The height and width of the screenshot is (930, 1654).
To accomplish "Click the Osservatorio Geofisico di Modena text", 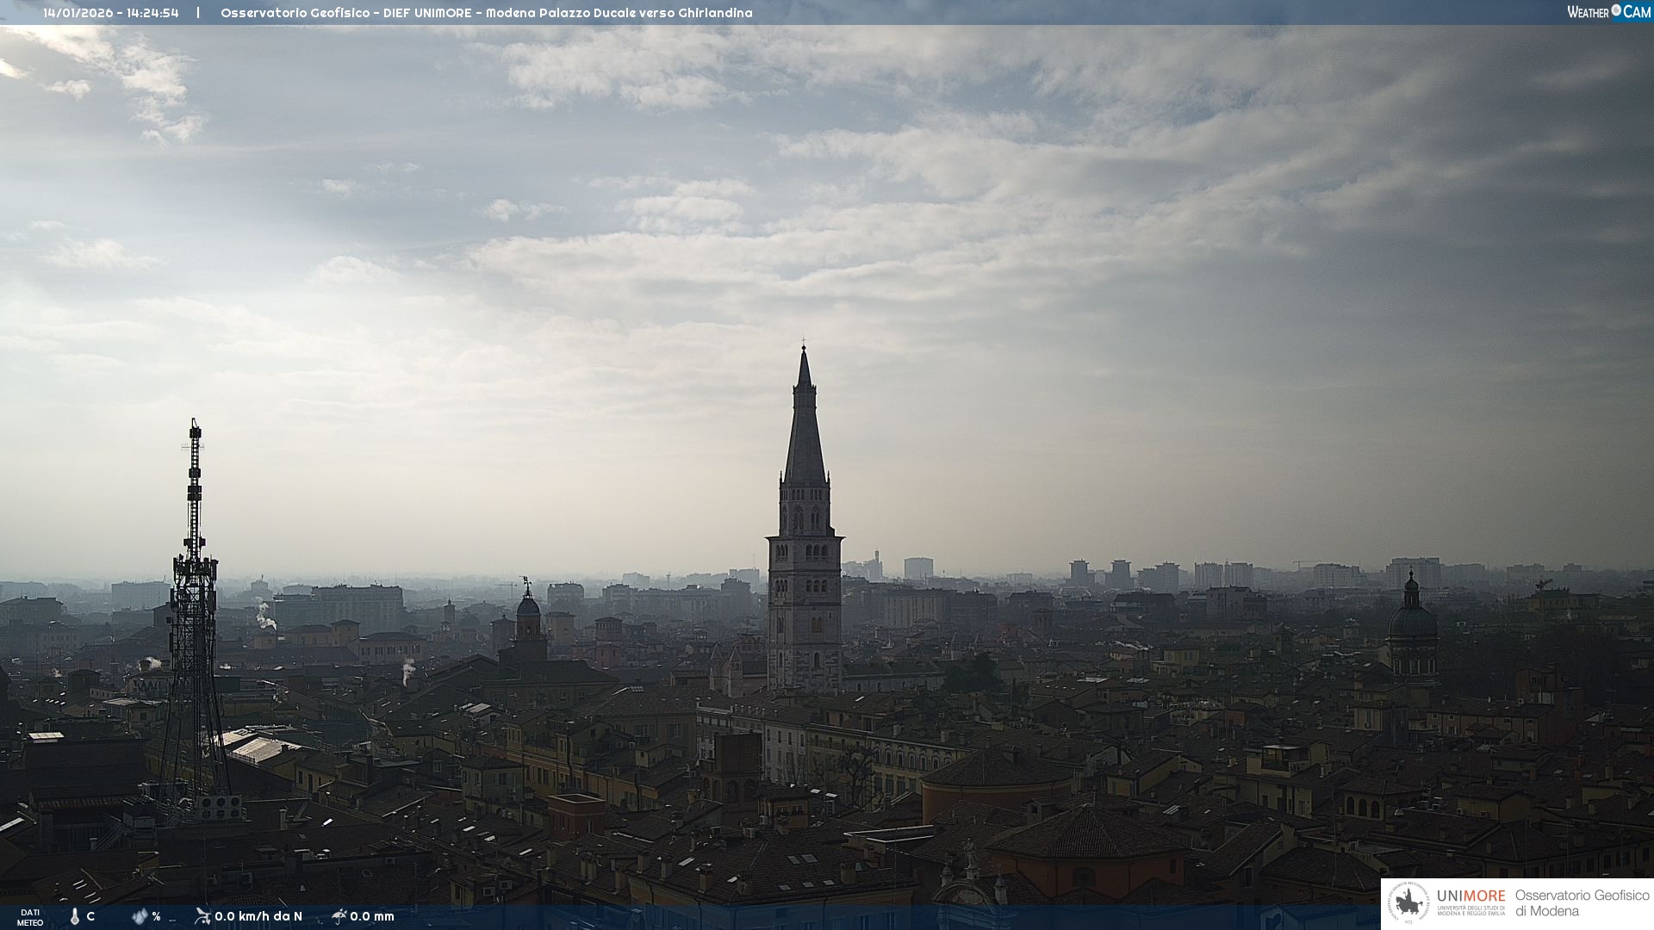I will 1582,902.
